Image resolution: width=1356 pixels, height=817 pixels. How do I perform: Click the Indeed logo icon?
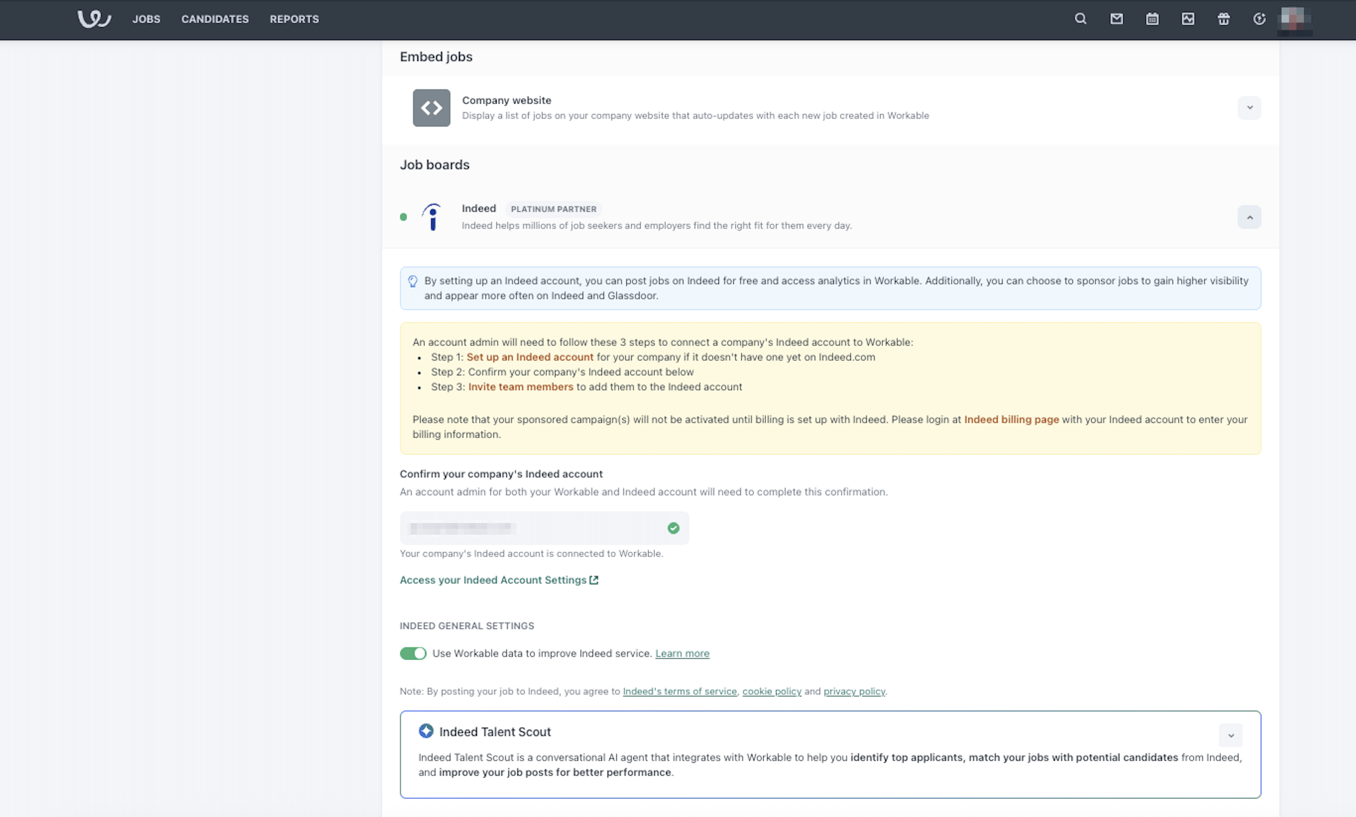pyautogui.click(x=432, y=217)
